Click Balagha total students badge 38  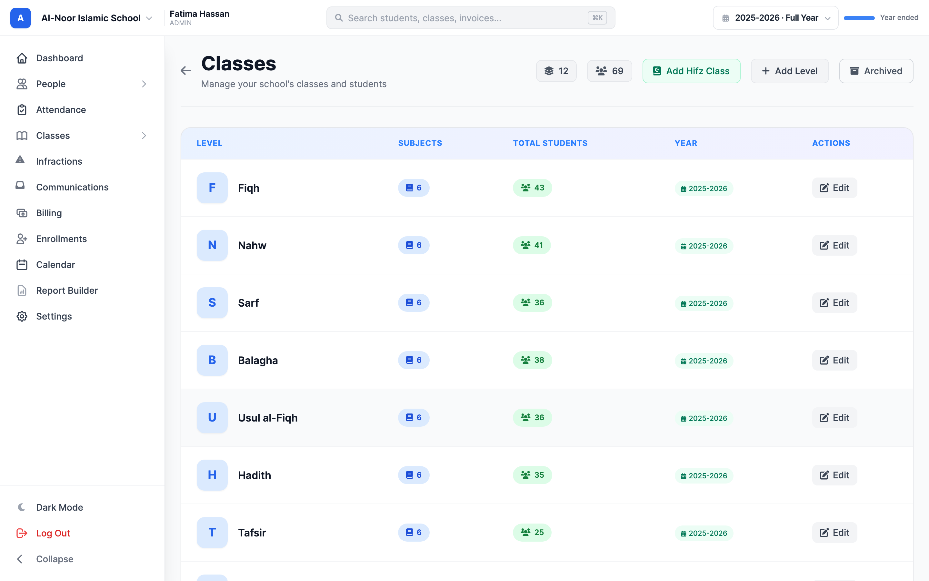pos(533,360)
